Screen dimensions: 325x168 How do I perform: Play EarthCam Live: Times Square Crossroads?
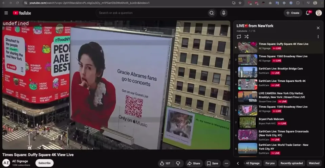[278, 135]
